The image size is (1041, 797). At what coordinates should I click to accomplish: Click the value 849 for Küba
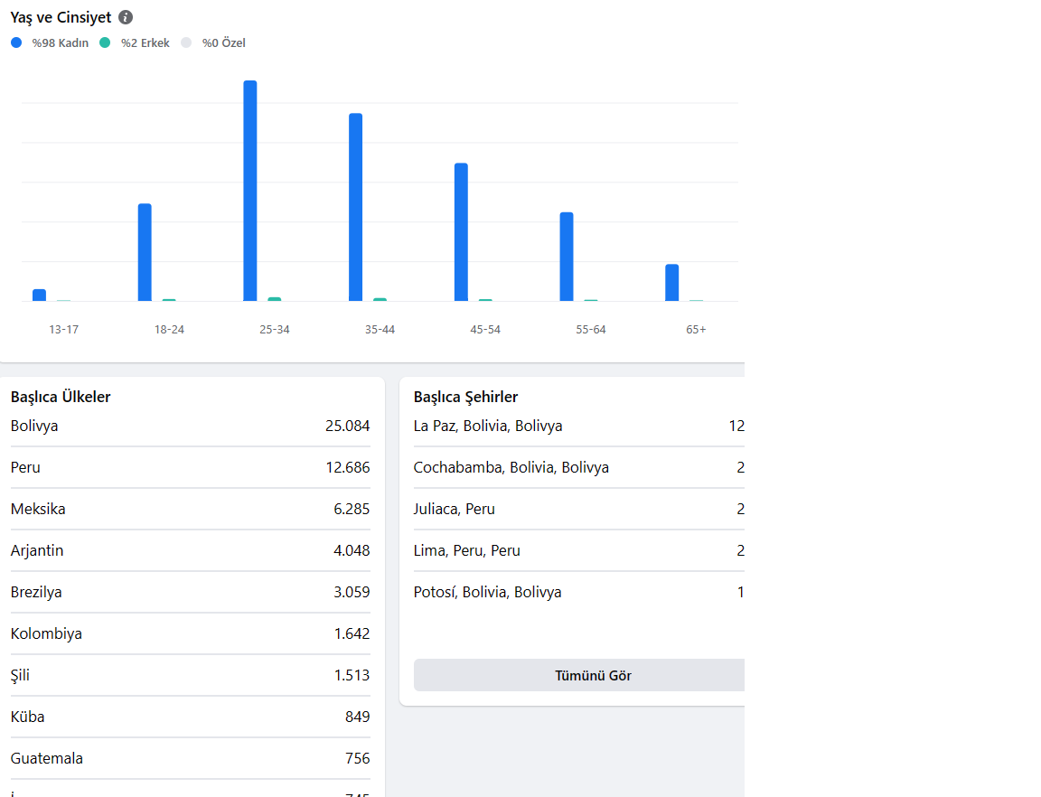pos(358,717)
